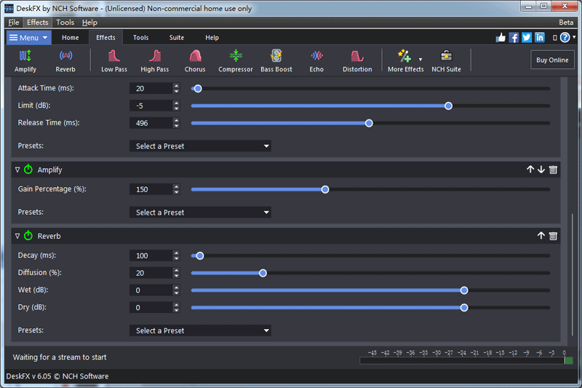The image size is (582, 388).
Task: Delete the Reverb effect with trash icon
Action: coord(553,235)
